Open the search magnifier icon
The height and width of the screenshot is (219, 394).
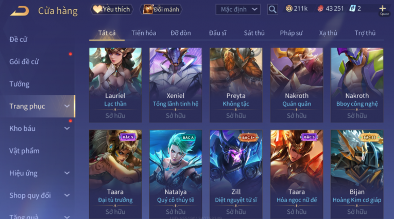272,10
